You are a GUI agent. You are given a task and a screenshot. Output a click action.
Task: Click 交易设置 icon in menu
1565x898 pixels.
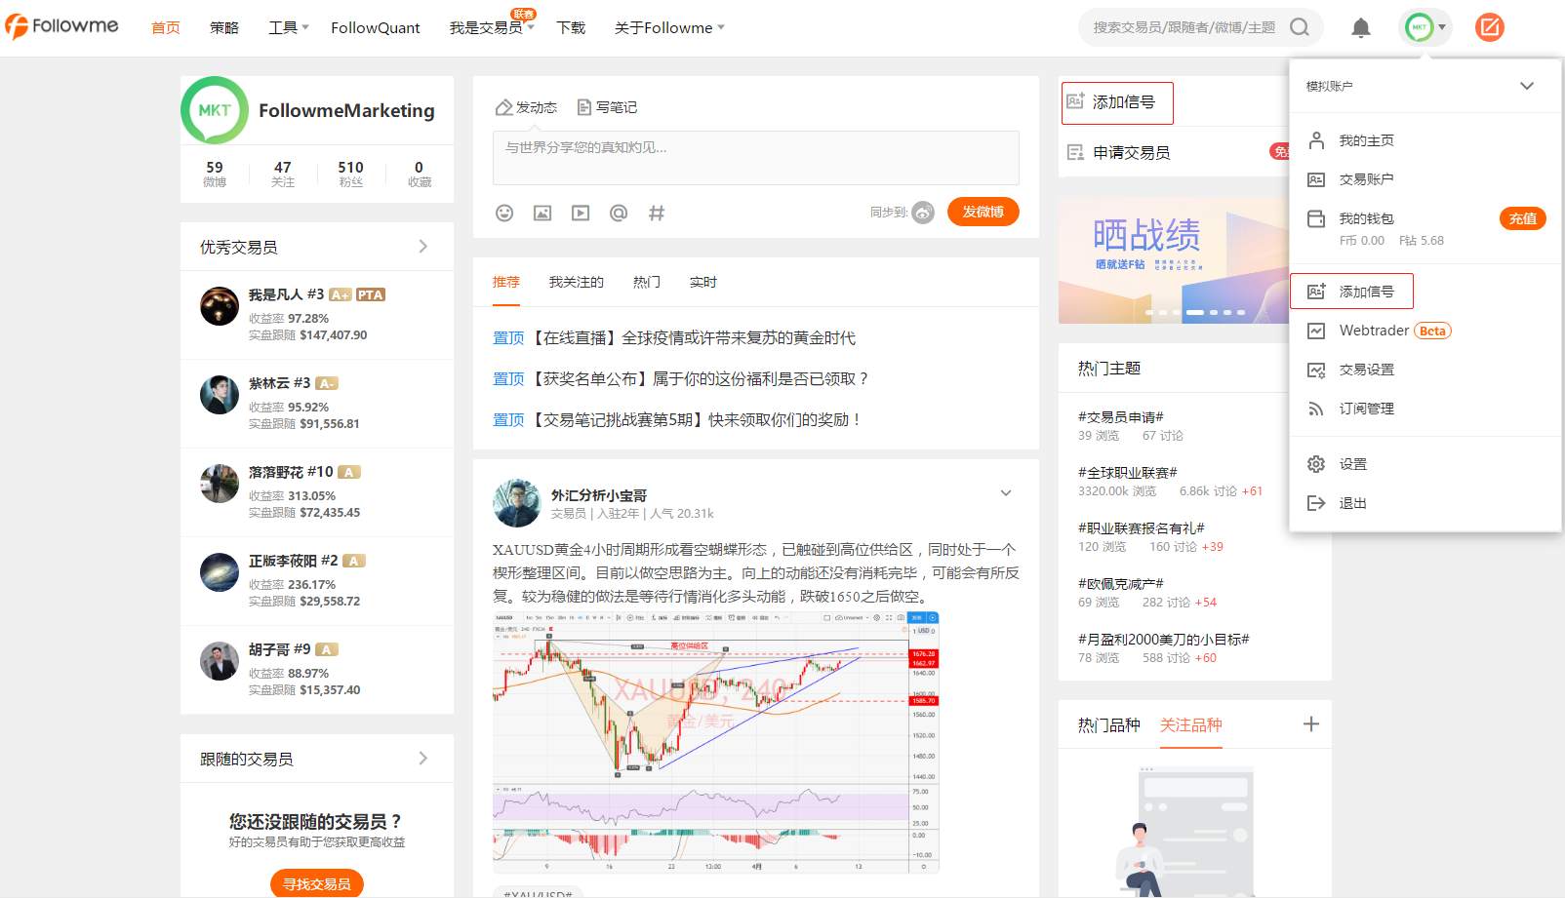(x=1316, y=370)
